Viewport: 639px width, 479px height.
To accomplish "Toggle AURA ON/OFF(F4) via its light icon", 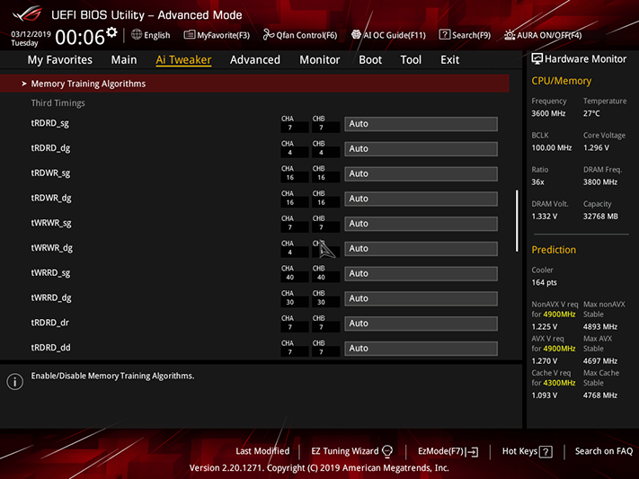I will click(x=510, y=35).
